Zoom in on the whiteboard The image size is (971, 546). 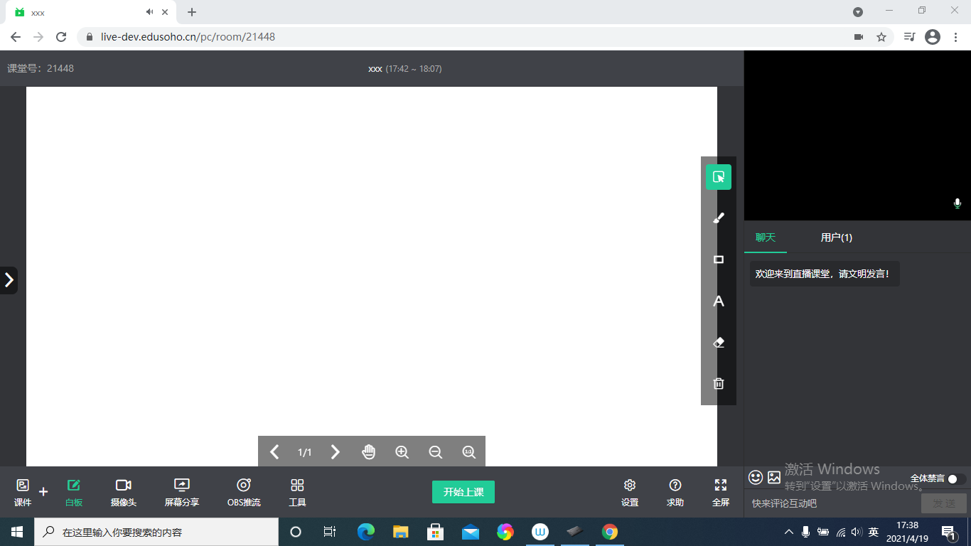point(402,451)
